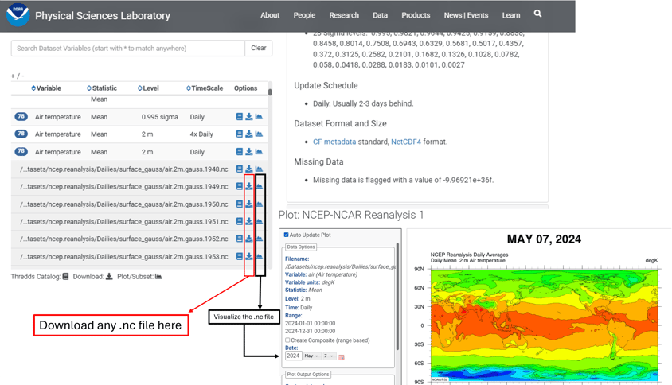This screenshot has height=385, width=672.
Task: Plot the 2 m 4x Daily air temperature
Action: coord(259,134)
